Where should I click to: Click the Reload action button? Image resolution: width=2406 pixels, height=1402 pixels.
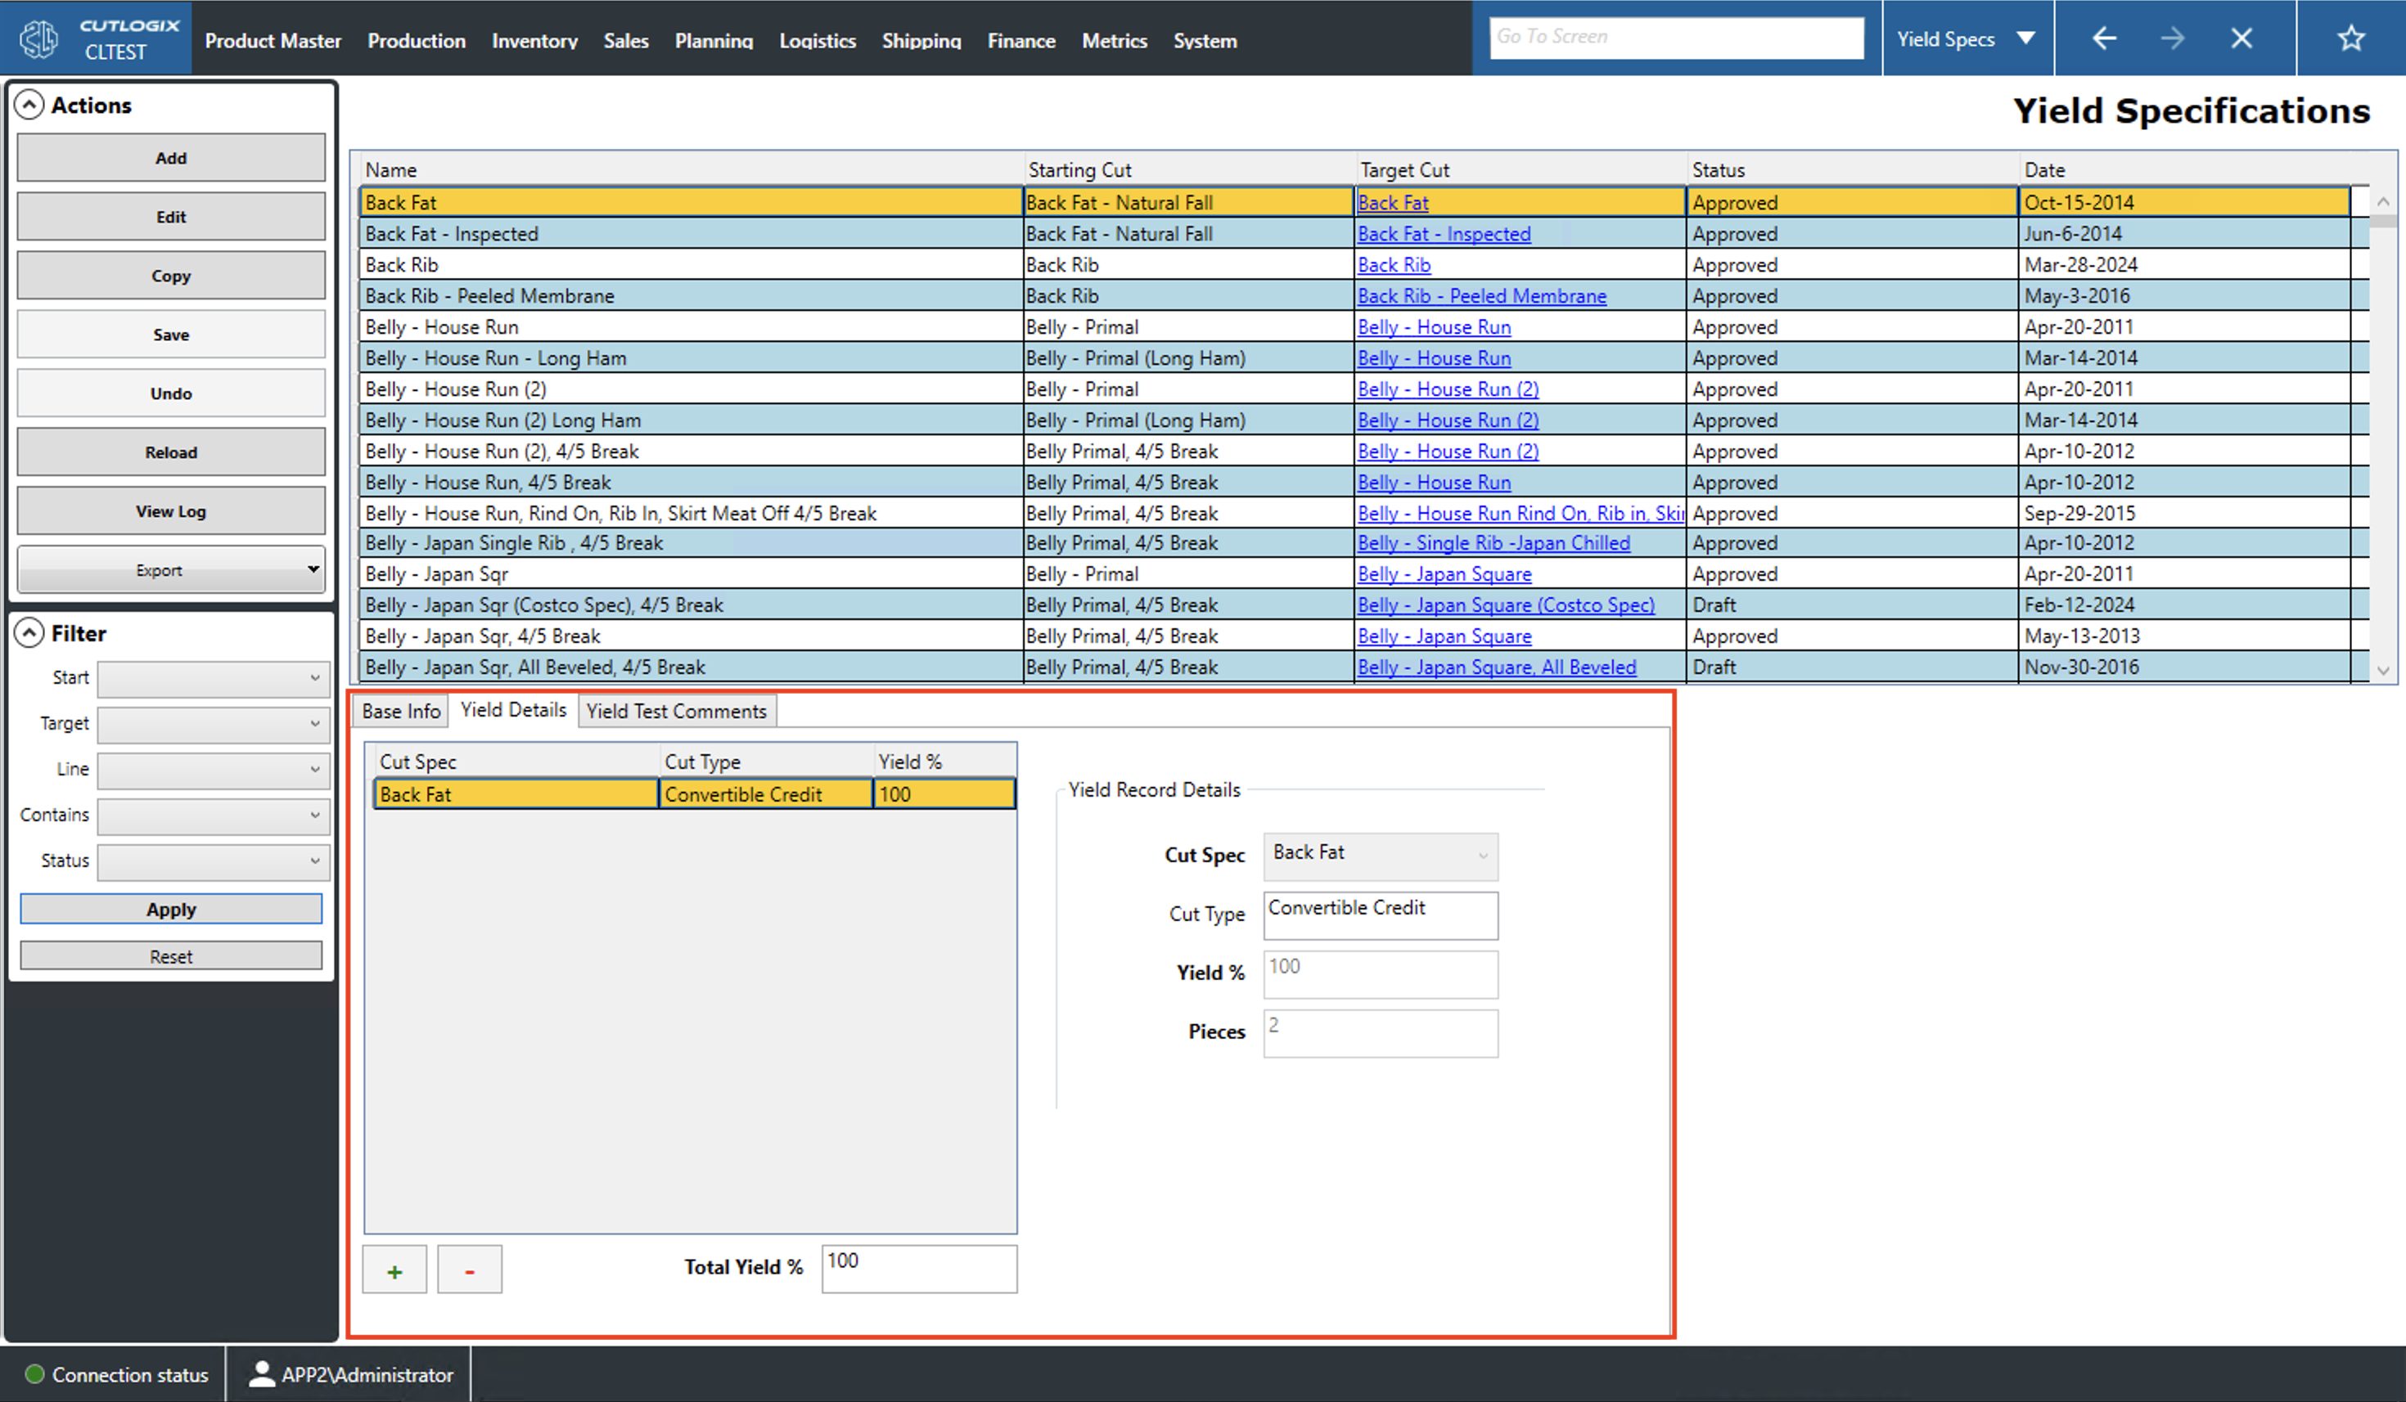pos(171,452)
